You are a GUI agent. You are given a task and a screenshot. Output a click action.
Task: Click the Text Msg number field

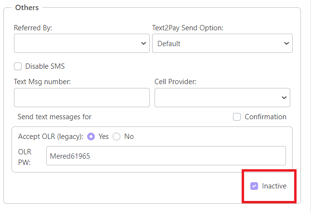82,98
